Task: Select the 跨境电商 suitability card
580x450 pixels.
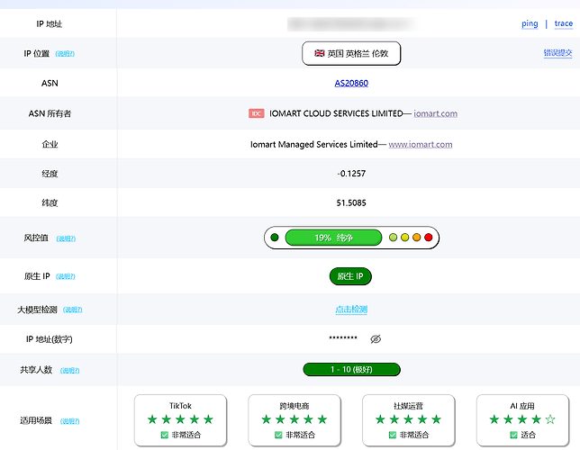Action: click(x=295, y=420)
